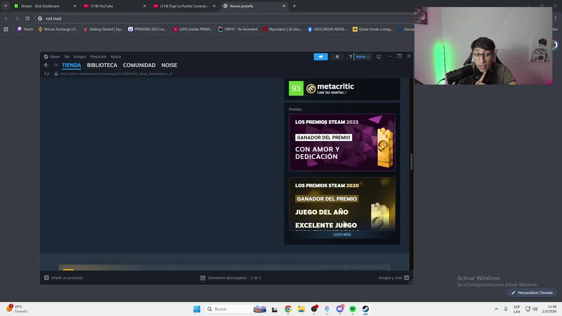Screen dimensions: 562x316
Task: Open the Productos menu
Action: (98, 57)
